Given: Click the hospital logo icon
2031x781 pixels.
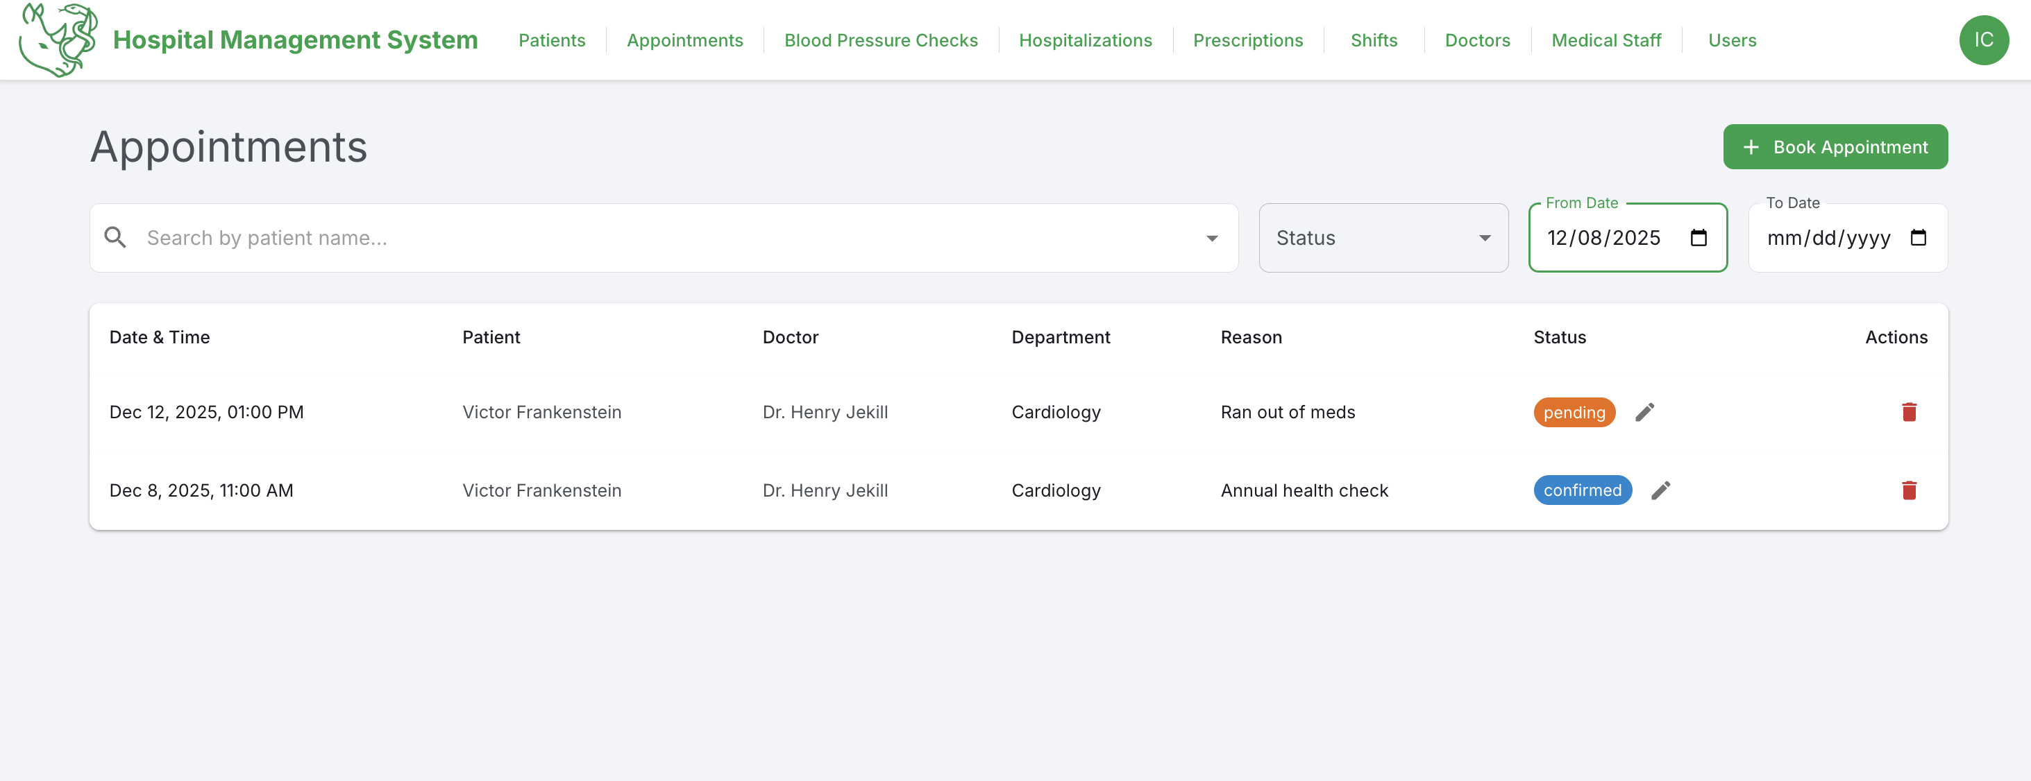Looking at the screenshot, I should [58, 40].
